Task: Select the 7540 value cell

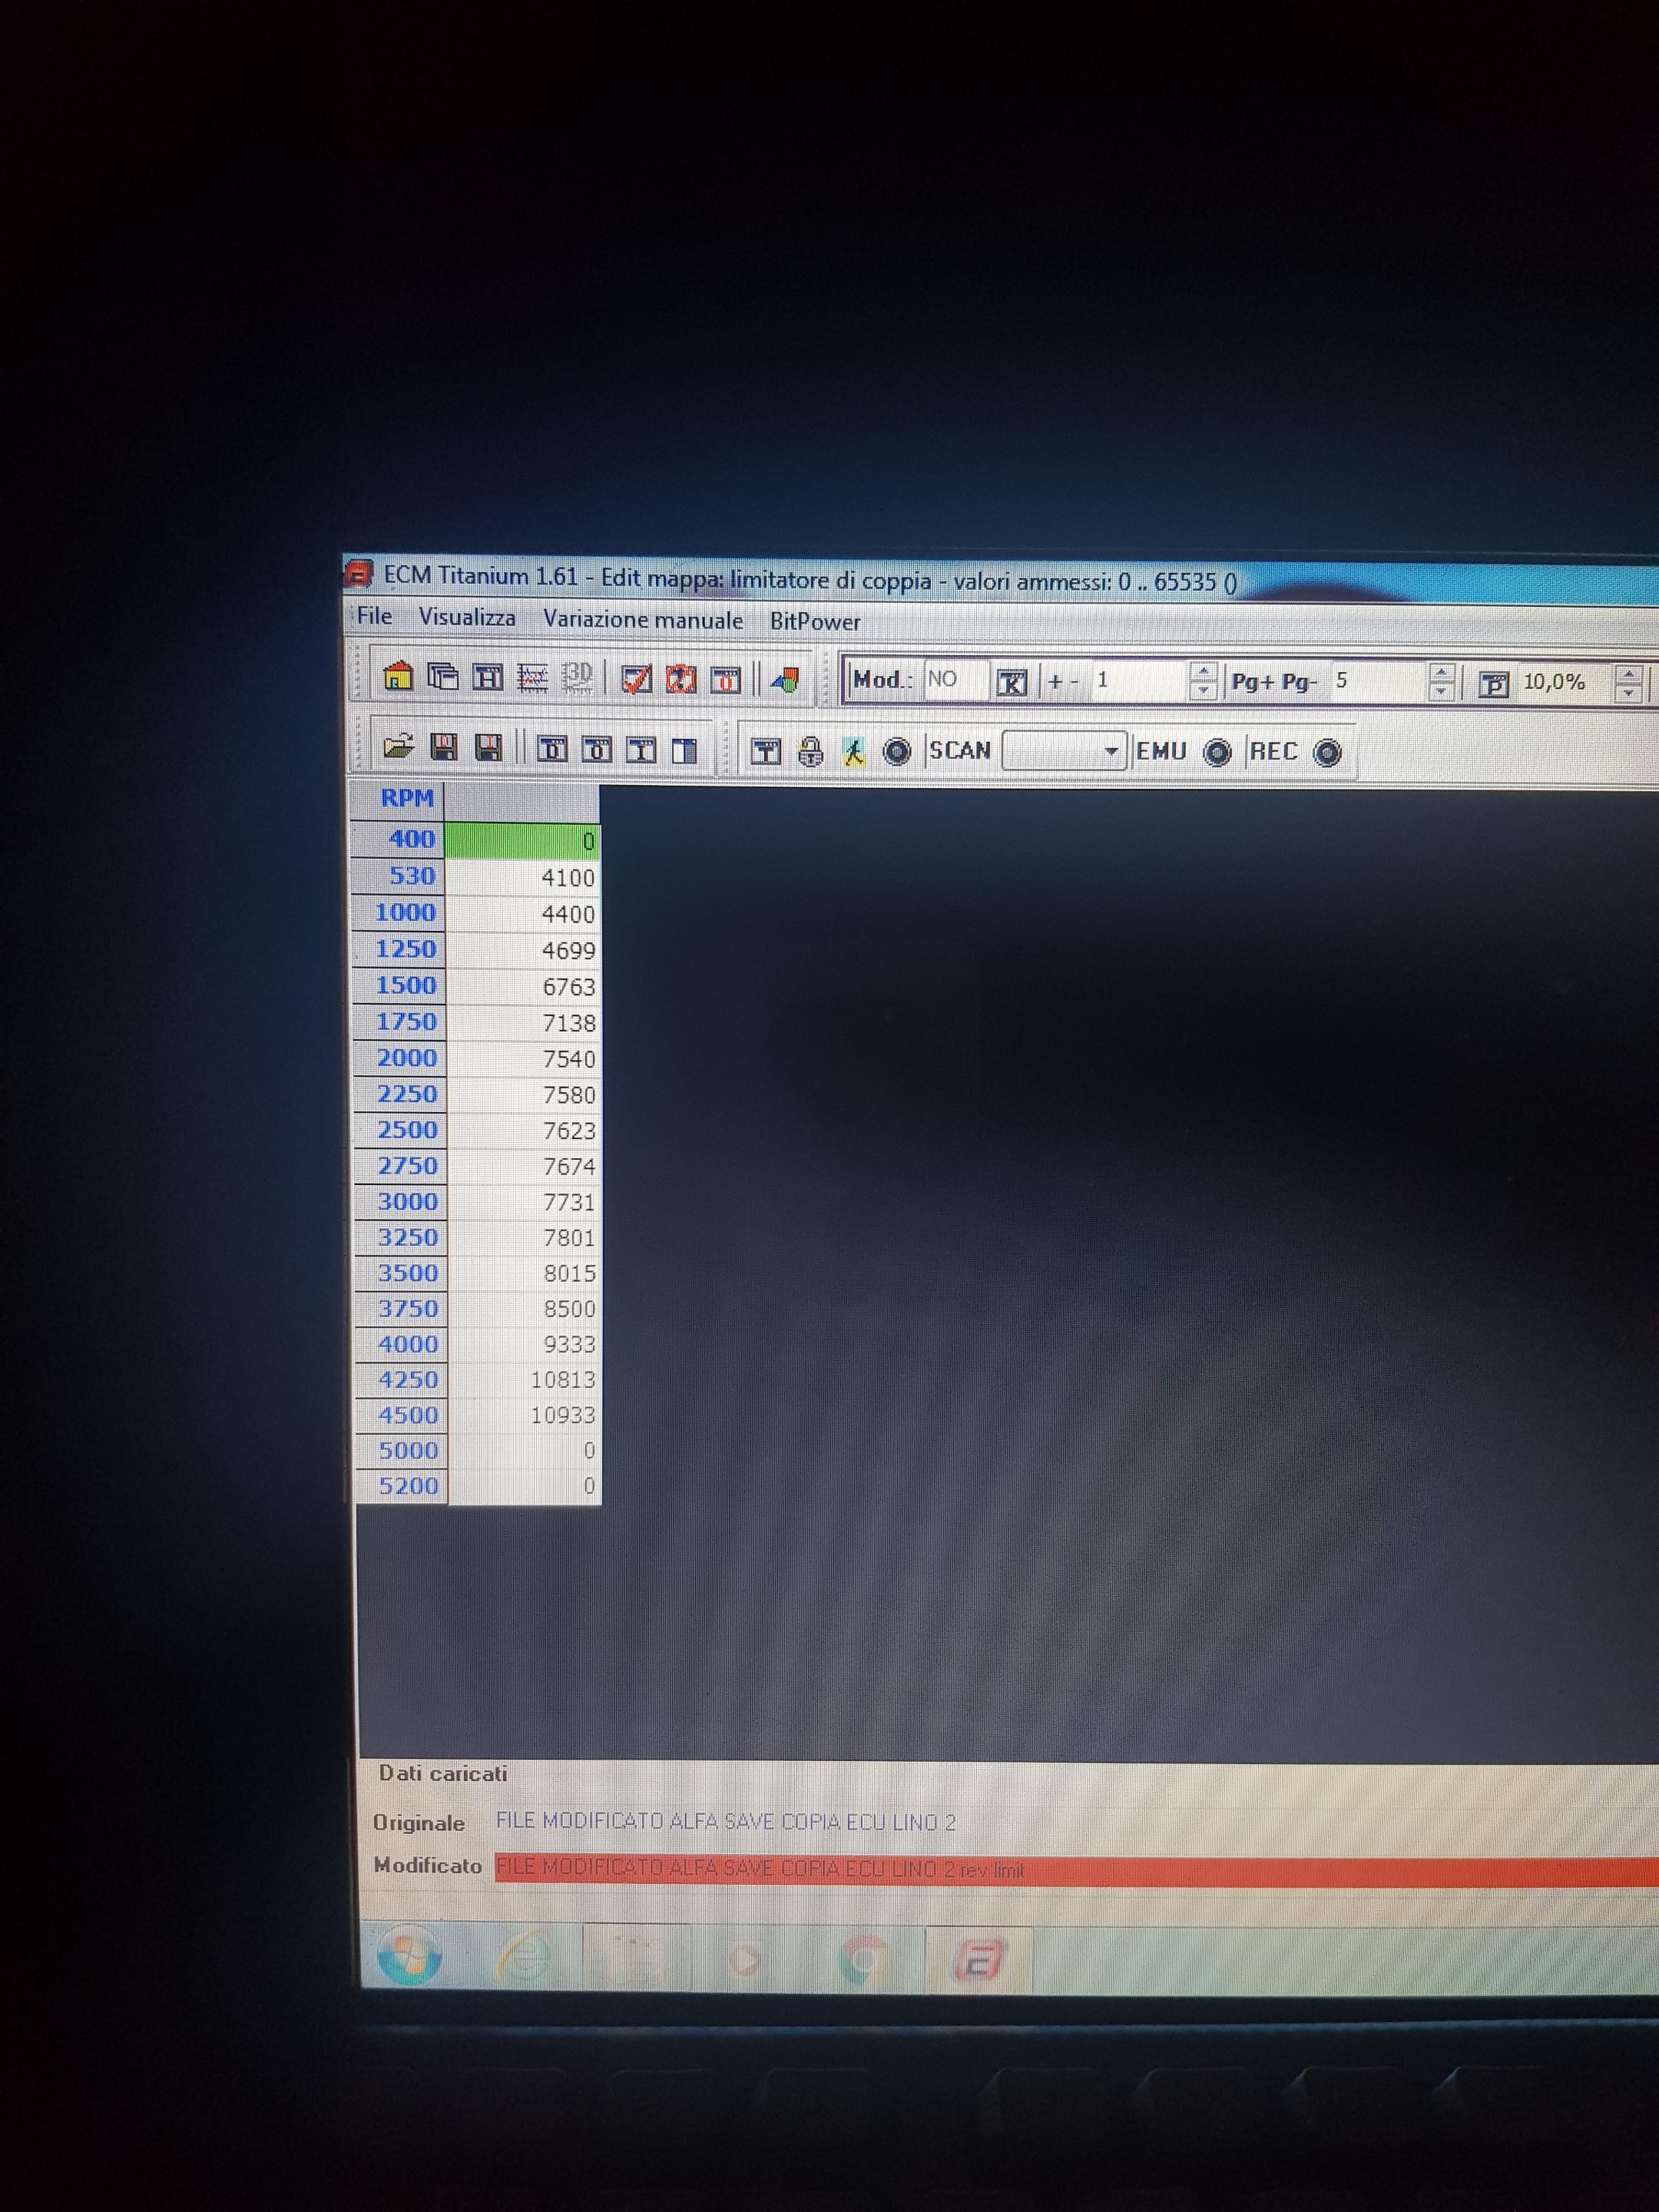Action: 522,1059
